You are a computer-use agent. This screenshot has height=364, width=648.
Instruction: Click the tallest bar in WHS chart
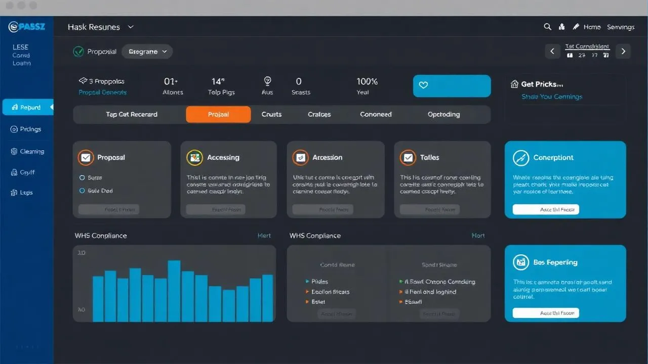[x=174, y=291]
